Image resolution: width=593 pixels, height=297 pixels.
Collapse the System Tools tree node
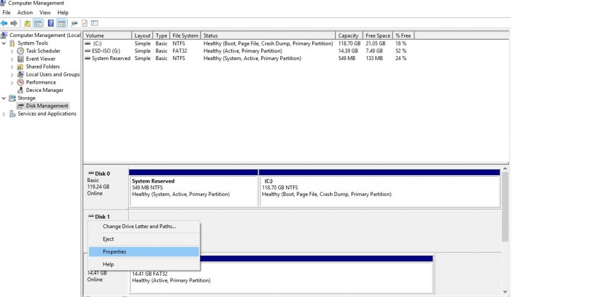click(4, 43)
